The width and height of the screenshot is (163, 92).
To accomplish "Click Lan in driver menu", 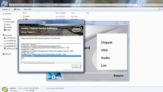I will pos(104,65).
